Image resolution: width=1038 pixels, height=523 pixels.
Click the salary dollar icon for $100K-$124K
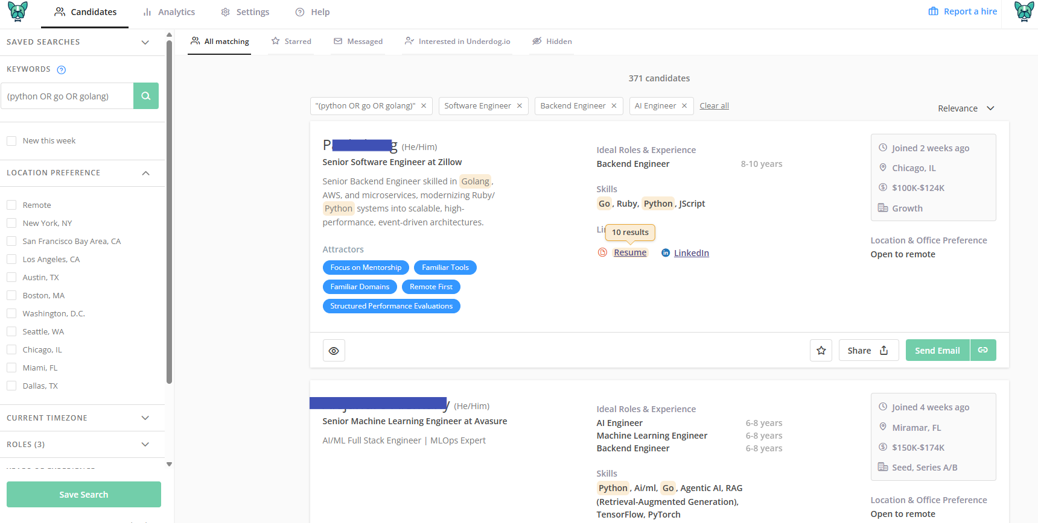pos(883,187)
